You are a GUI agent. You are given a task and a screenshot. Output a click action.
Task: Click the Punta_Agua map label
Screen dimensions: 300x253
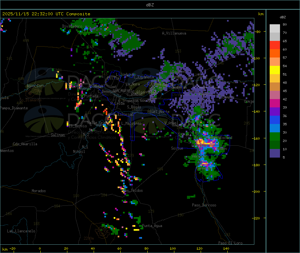152,226
